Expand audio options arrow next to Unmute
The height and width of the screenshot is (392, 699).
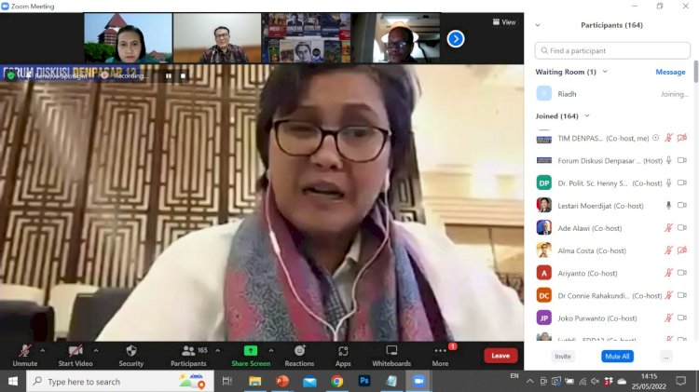pos(42,351)
